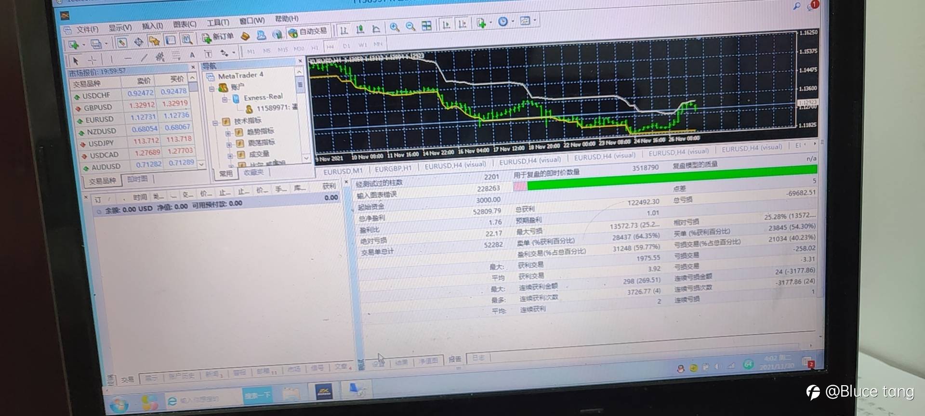The image size is (925, 416).
Task: Select the candlestick chart type icon
Action: click(x=360, y=29)
